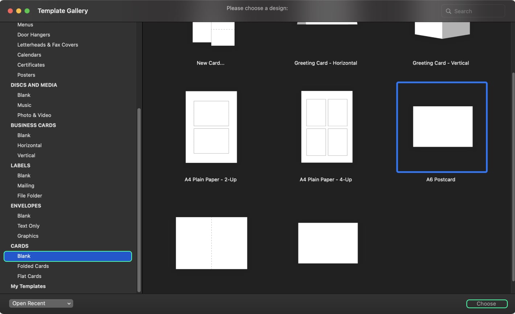The image size is (515, 314).
Task: Choose the A4 Plain Paper 4-Up template
Action: [x=326, y=127]
